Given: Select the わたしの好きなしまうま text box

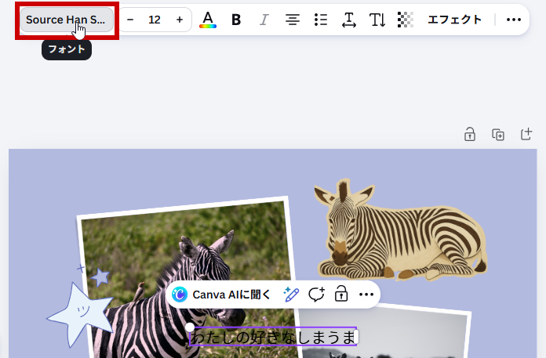Looking at the screenshot, I should click(x=273, y=337).
